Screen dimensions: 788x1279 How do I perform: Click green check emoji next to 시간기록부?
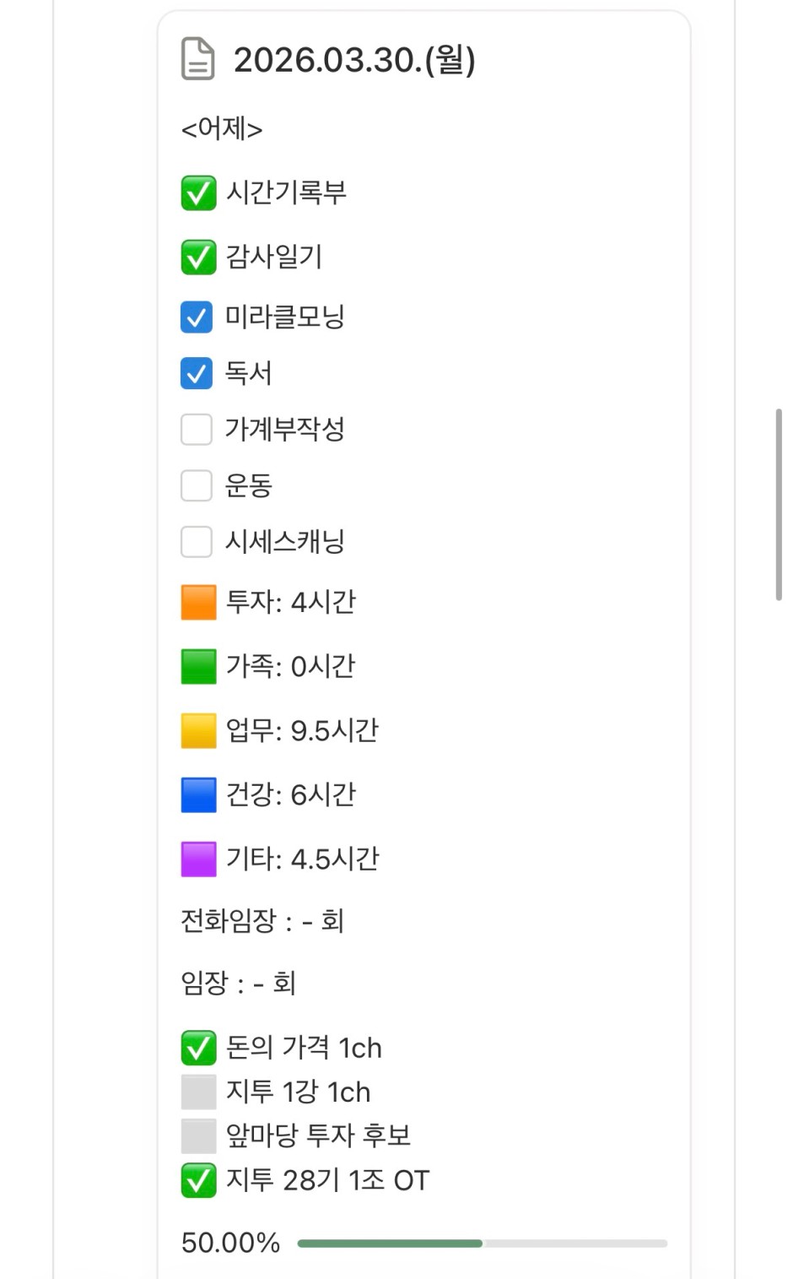tap(198, 193)
